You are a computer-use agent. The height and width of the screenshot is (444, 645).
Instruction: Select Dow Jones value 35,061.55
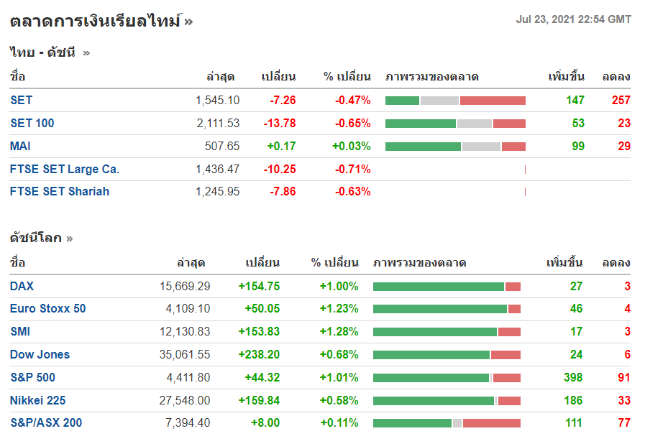185,354
